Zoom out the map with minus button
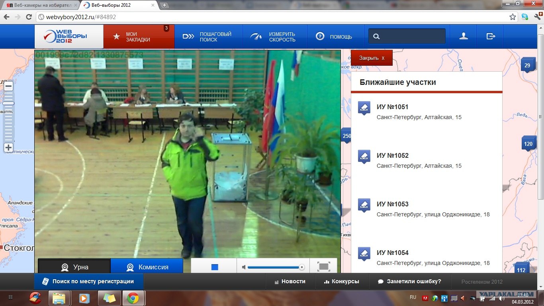 point(8,86)
